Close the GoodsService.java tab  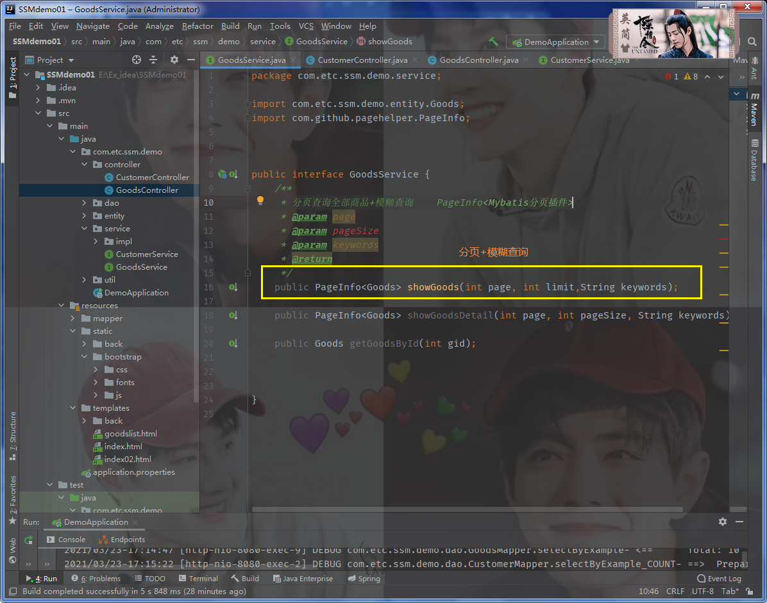click(294, 60)
